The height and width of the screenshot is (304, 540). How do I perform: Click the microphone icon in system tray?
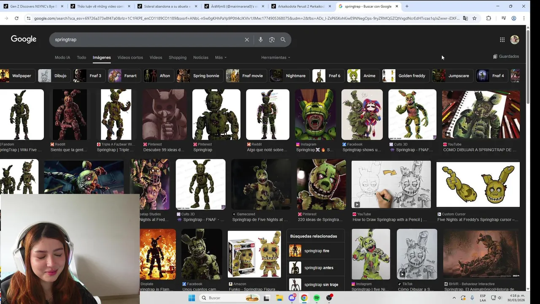pyautogui.click(x=472, y=298)
